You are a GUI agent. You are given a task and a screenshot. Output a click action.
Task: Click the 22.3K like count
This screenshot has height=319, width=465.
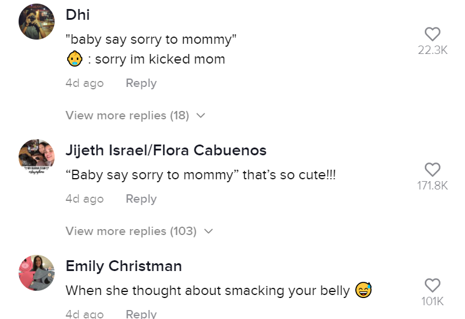[x=433, y=50]
